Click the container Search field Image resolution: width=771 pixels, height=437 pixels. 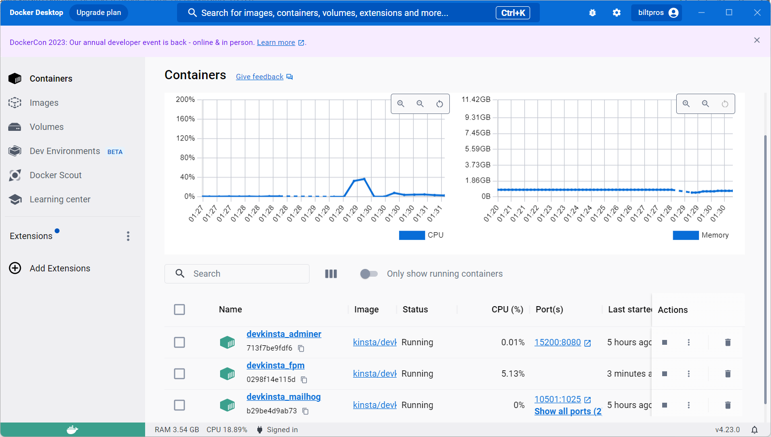(x=237, y=274)
